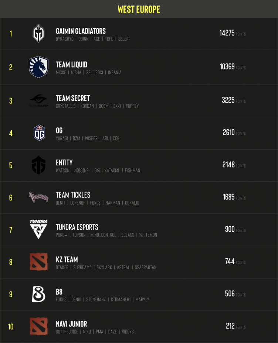
Task: Click the OG Red Bull logo
Action: 39,133
